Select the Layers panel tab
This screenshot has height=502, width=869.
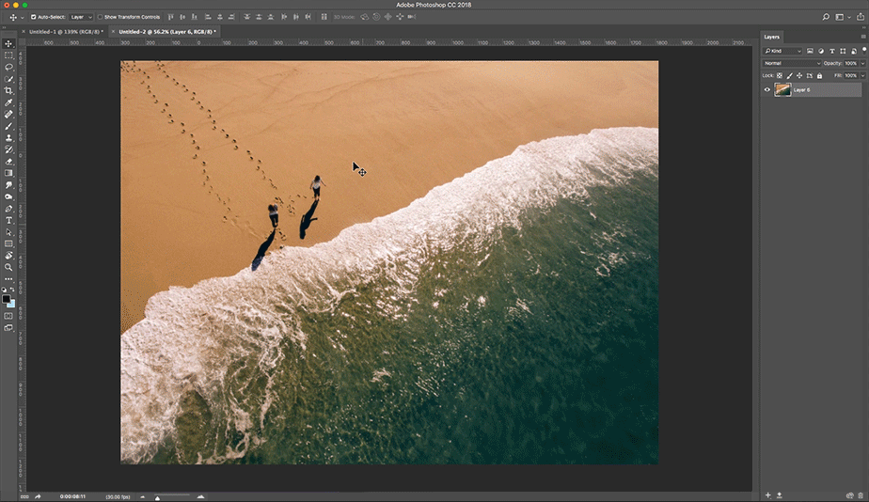771,37
